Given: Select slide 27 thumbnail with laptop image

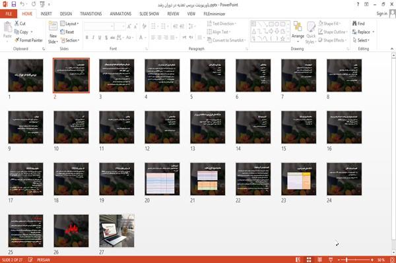Looking at the screenshot, I should [117, 231].
